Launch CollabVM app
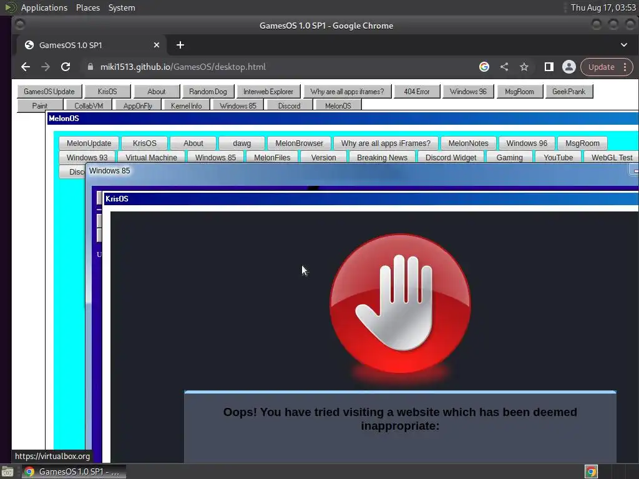The height and width of the screenshot is (479, 639). [x=89, y=105]
